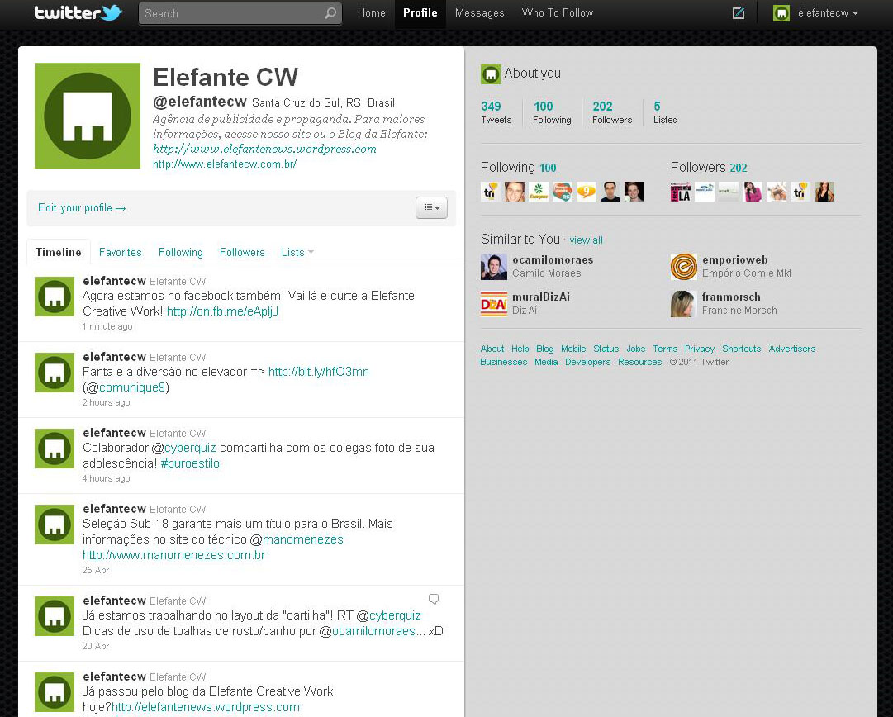Viewport: 893px width, 717px height.
Task: Open the elefantecw account dropdown menu
Action: coord(828,13)
